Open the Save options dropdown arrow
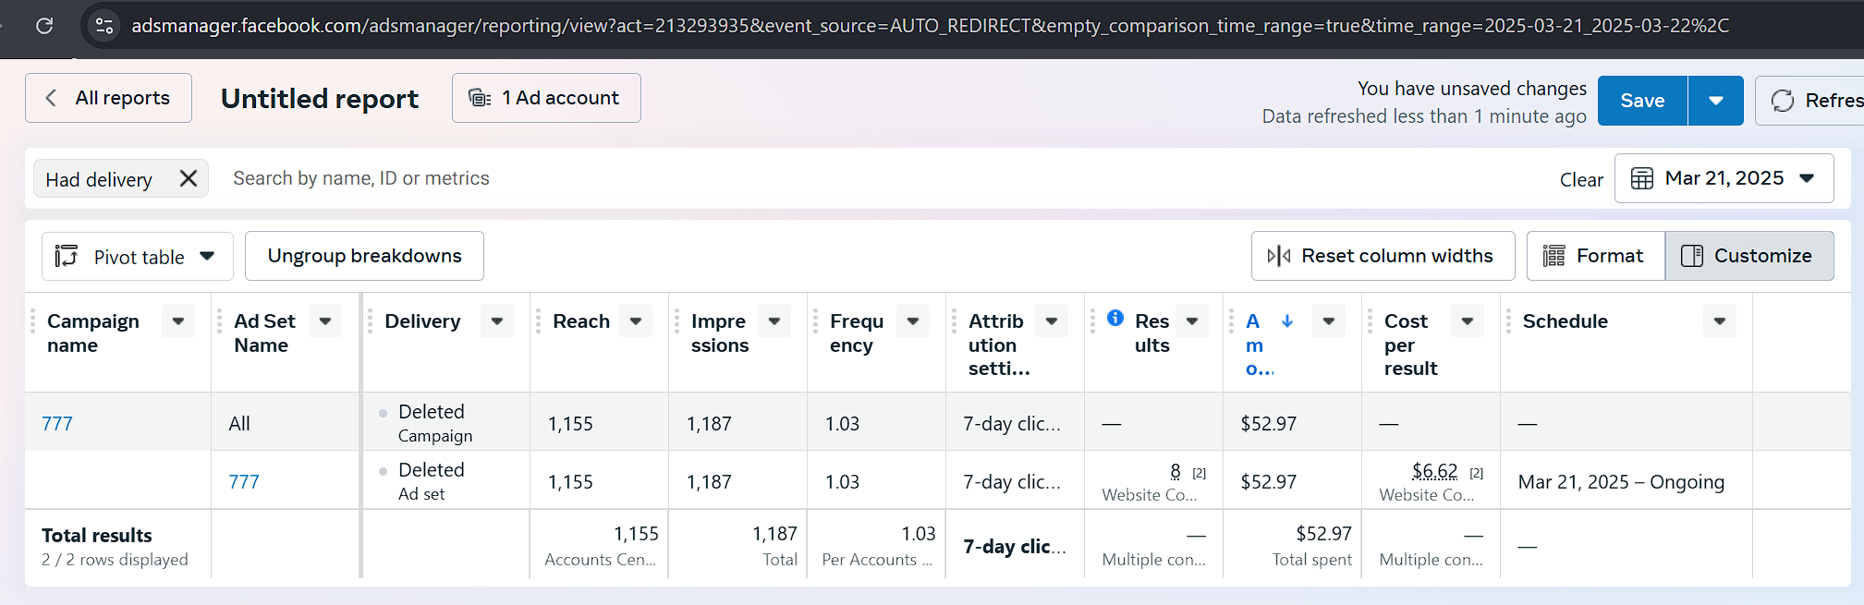Viewport: 1864px width, 605px height. pyautogui.click(x=1715, y=101)
